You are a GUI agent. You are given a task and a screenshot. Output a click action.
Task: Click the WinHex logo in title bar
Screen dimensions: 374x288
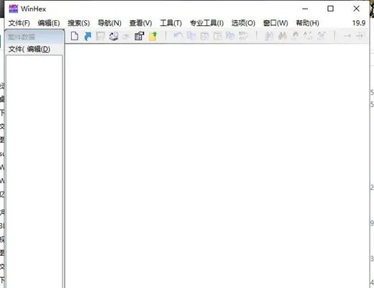[14, 9]
